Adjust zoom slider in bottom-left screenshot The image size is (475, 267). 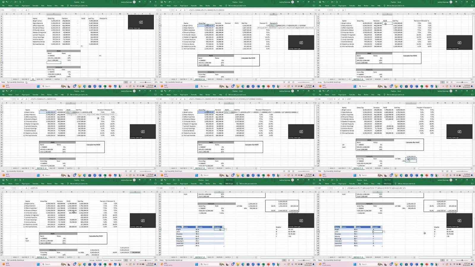pyautogui.click(x=145, y=260)
